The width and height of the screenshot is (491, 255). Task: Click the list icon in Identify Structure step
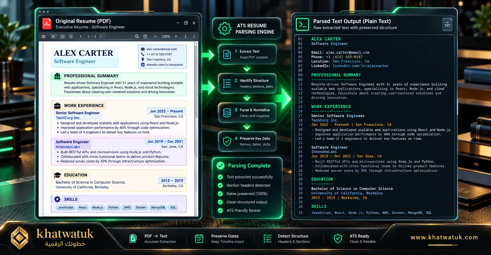(227, 83)
